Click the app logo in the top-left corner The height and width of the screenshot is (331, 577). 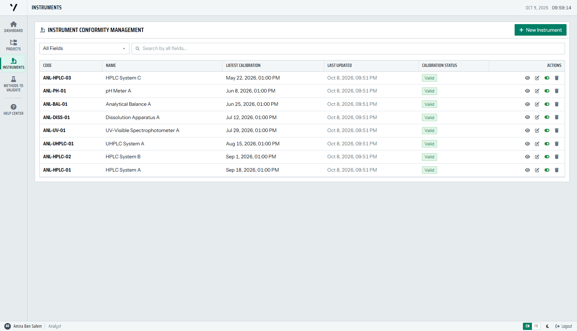tap(13, 8)
